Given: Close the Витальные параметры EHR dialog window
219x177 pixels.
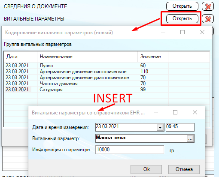Looking at the screenshot, I should coord(195,112).
